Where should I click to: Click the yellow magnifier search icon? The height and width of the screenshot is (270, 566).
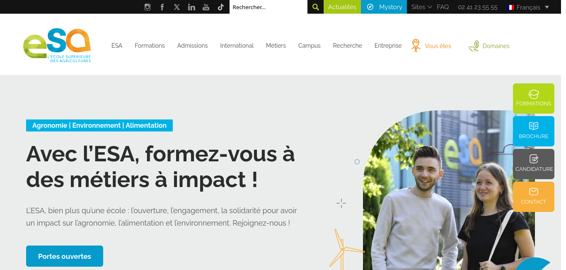(316, 7)
